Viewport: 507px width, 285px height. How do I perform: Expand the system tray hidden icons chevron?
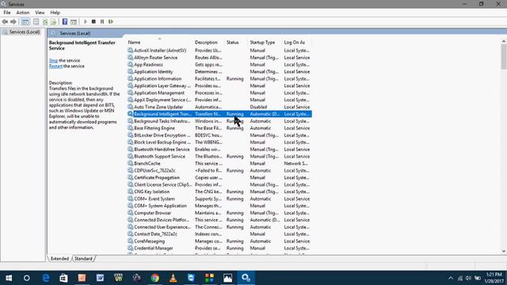pyautogui.click(x=451, y=278)
